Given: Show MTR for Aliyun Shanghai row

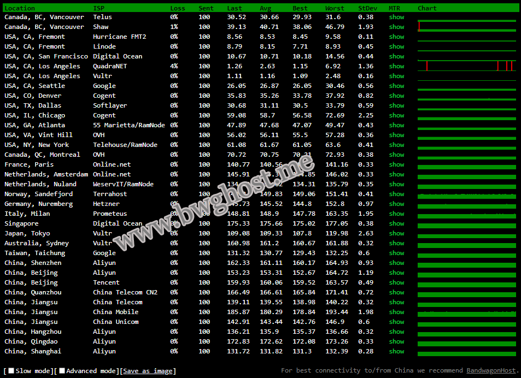Looking at the screenshot, I should [x=396, y=351].
